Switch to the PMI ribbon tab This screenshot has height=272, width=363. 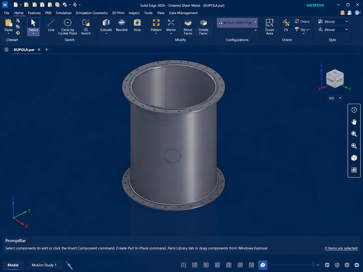tap(48, 13)
